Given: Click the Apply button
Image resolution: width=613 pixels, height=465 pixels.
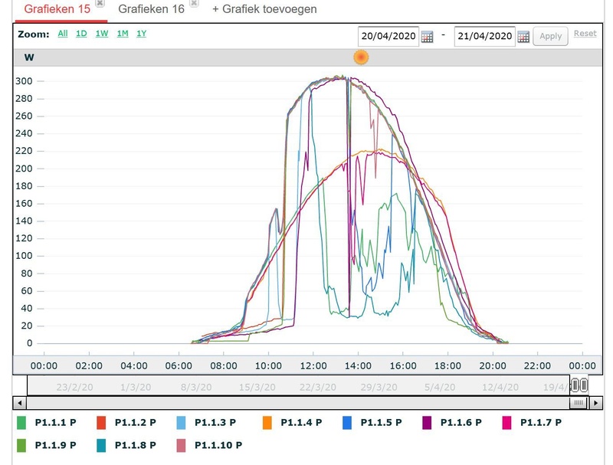Looking at the screenshot, I should (550, 36).
